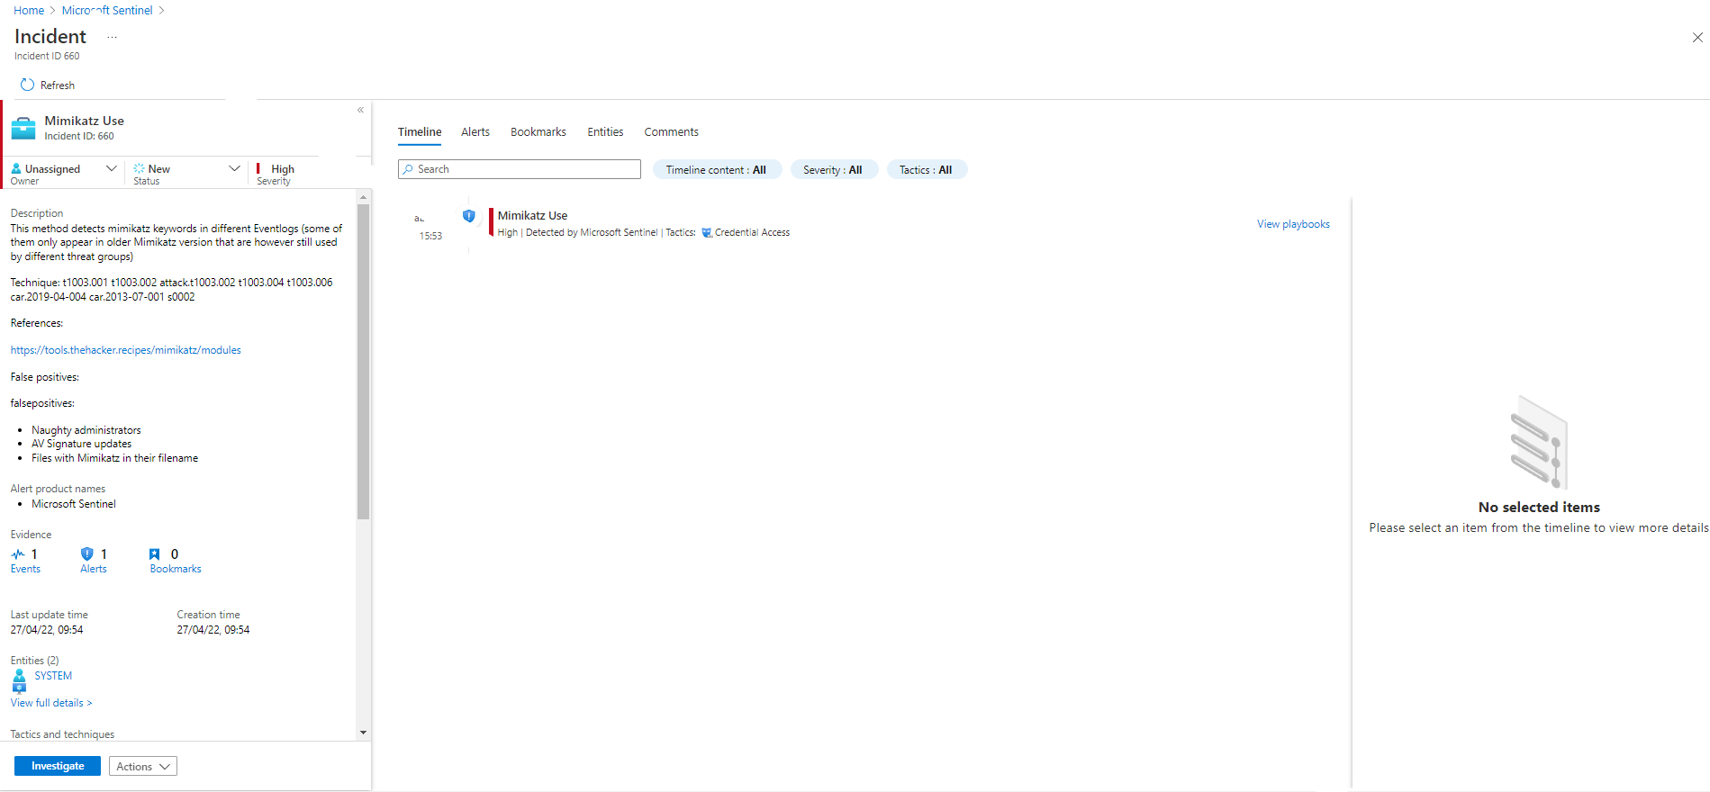The image size is (1710, 792).
Task: Click the Events evidence icon
Action: (x=18, y=554)
